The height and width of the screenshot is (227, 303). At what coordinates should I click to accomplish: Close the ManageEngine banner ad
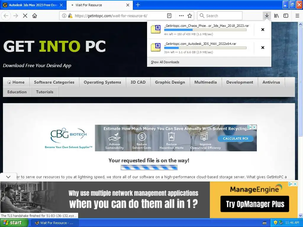click(295, 184)
